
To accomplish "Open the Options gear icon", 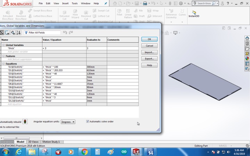I will [x=181, y=3].
